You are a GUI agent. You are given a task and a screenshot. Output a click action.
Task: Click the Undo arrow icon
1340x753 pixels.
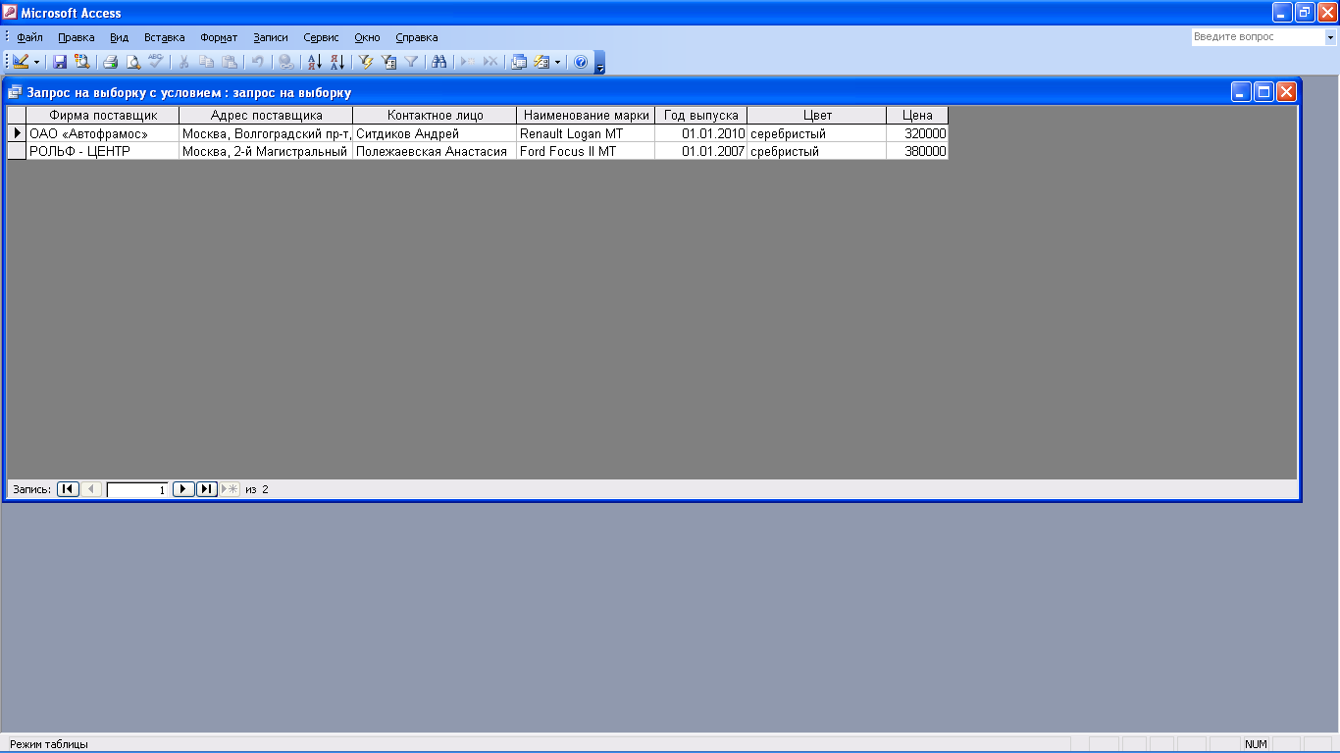[257, 62]
